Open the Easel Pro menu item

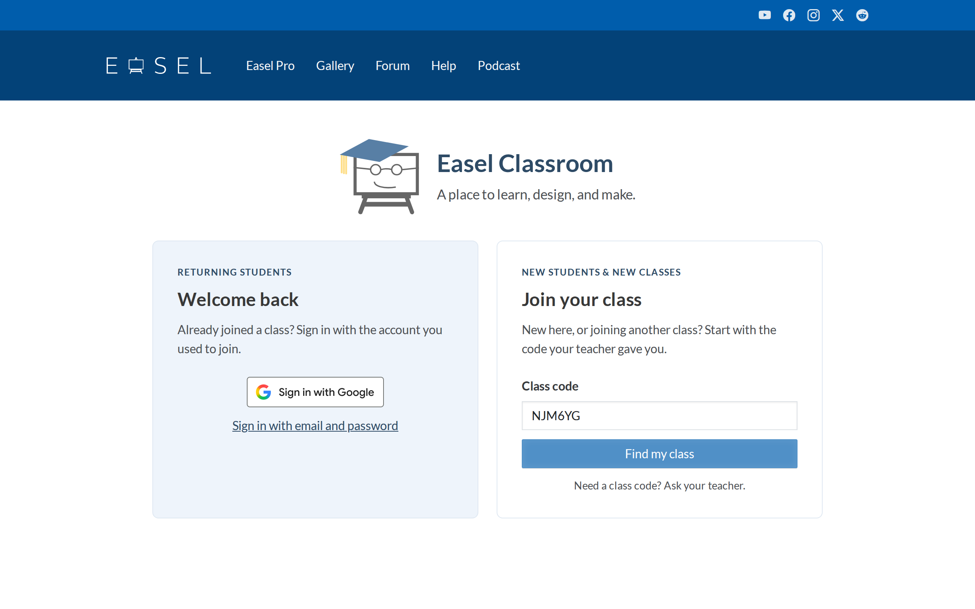270,65
